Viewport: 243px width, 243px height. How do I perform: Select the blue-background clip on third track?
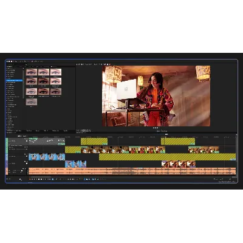47,157
